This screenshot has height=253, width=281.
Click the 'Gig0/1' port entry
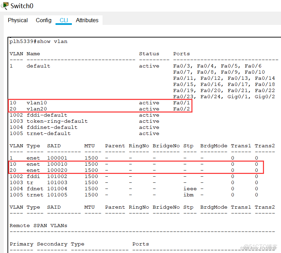point(237,96)
